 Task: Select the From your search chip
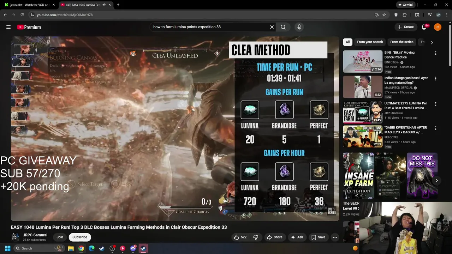pos(370,42)
